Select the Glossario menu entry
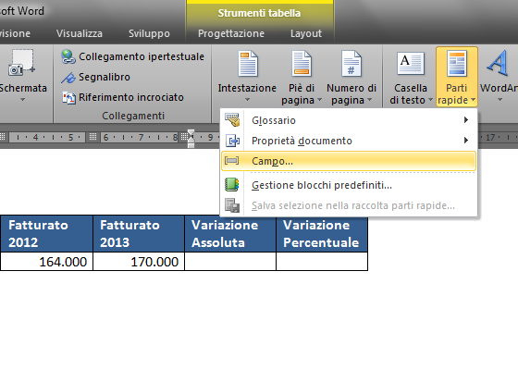Screen dimensions: 518x370 [349, 120]
